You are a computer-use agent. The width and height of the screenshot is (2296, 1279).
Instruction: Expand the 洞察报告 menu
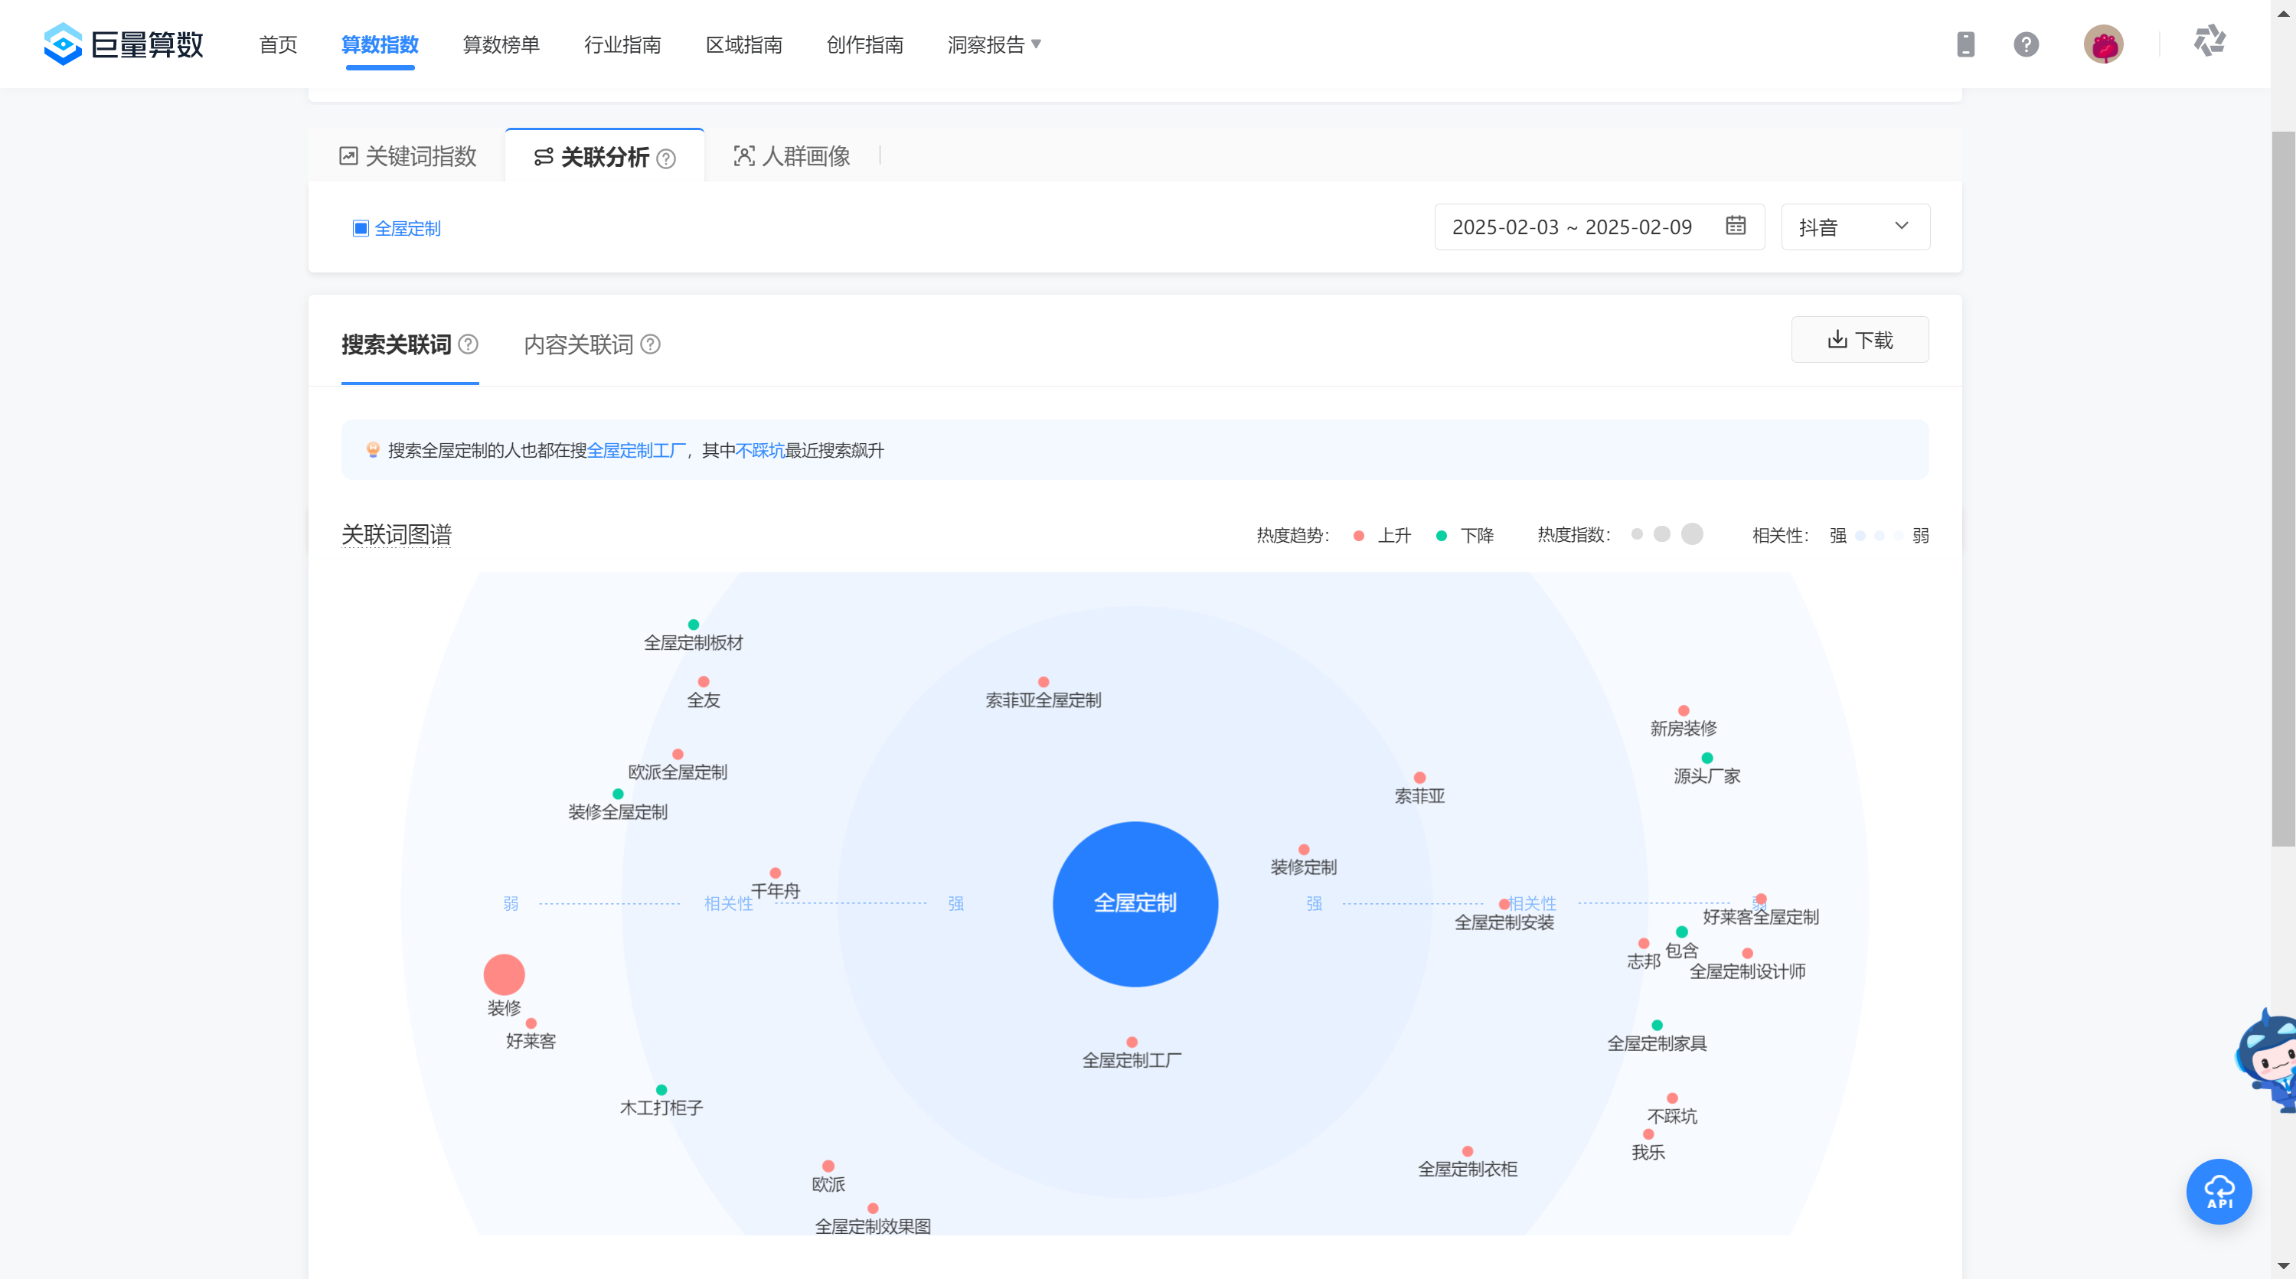pos(994,44)
